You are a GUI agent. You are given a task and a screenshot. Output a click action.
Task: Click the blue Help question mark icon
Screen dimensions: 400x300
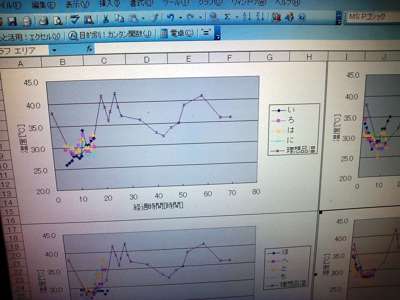click(302, 17)
